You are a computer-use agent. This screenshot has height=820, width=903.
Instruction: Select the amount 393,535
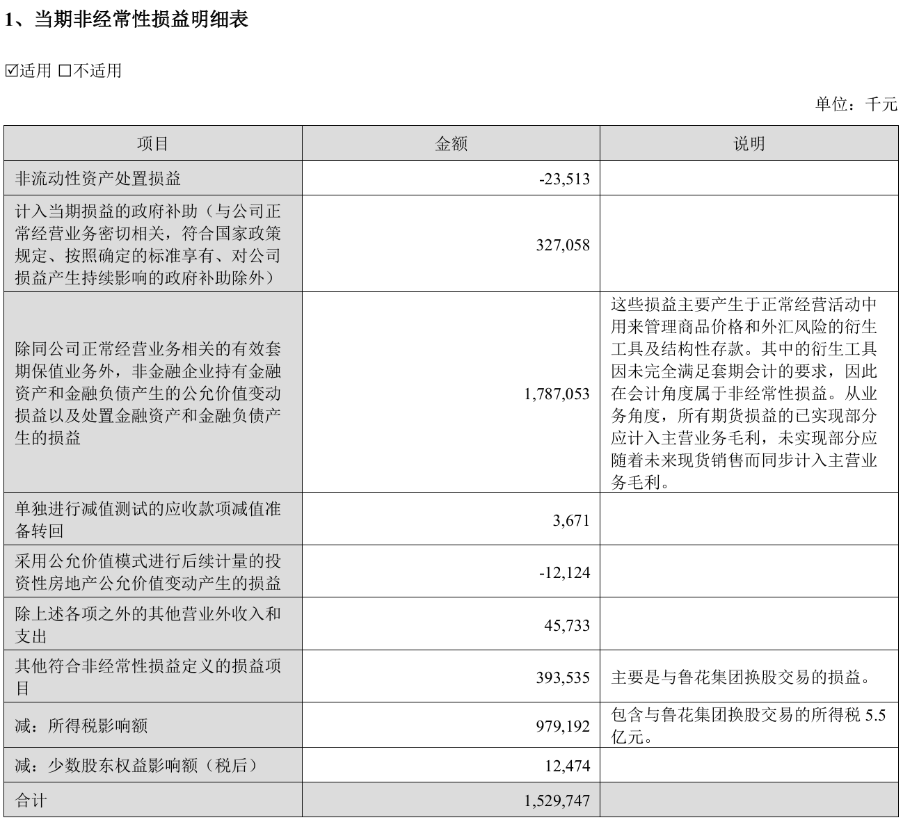pyautogui.click(x=563, y=677)
